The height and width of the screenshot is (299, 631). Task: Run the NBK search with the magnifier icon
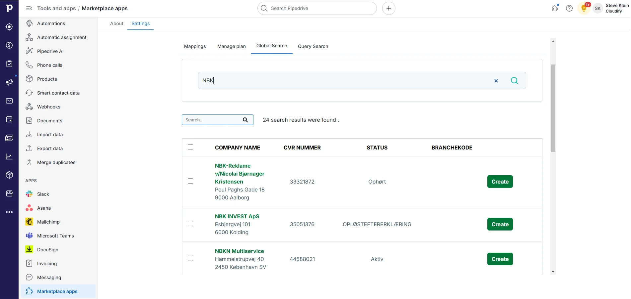pyautogui.click(x=514, y=80)
